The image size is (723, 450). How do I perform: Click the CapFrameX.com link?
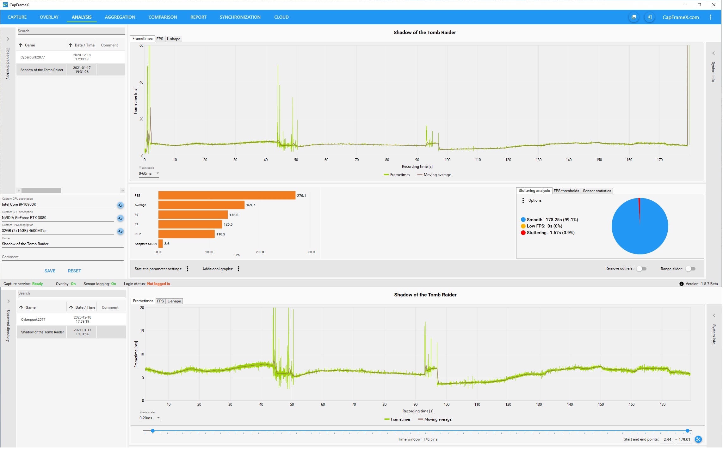pyautogui.click(x=681, y=17)
